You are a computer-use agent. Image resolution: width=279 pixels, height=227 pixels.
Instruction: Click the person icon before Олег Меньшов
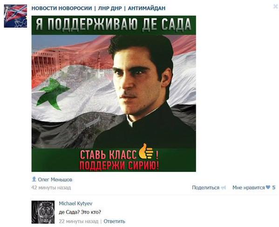[x=34, y=179]
